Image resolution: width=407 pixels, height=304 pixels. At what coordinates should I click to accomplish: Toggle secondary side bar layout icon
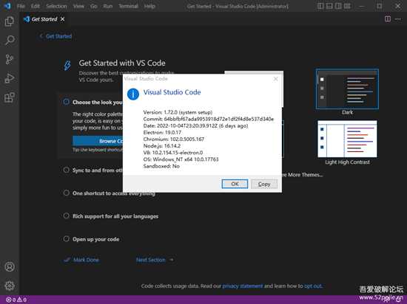point(338,6)
